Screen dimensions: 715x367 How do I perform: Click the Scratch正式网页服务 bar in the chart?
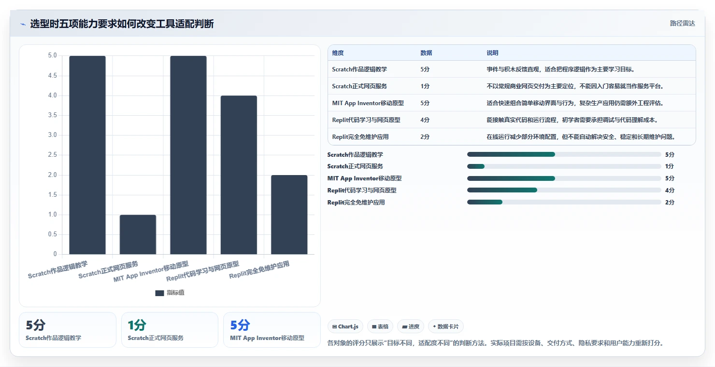click(138, 234)
